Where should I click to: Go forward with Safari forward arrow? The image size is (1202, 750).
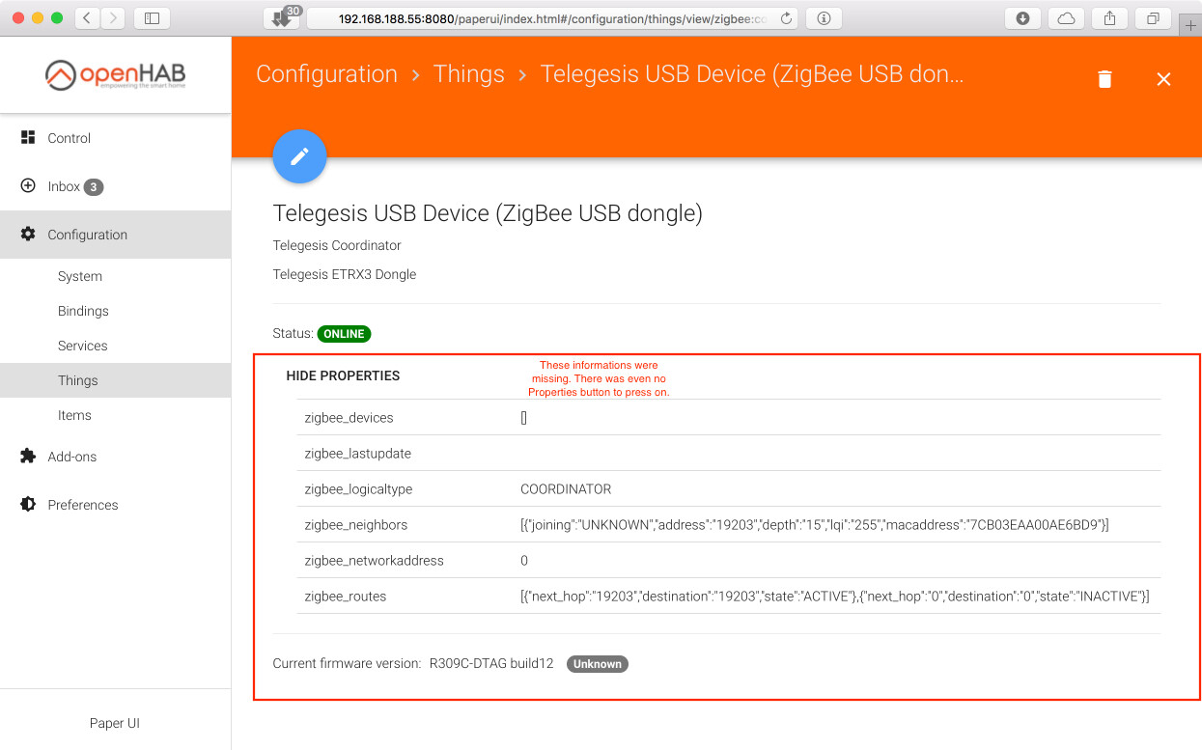point(113,17)
